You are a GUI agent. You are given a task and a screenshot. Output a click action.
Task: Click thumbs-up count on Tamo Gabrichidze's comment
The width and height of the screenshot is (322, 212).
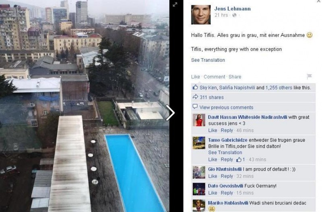point(240,159)
